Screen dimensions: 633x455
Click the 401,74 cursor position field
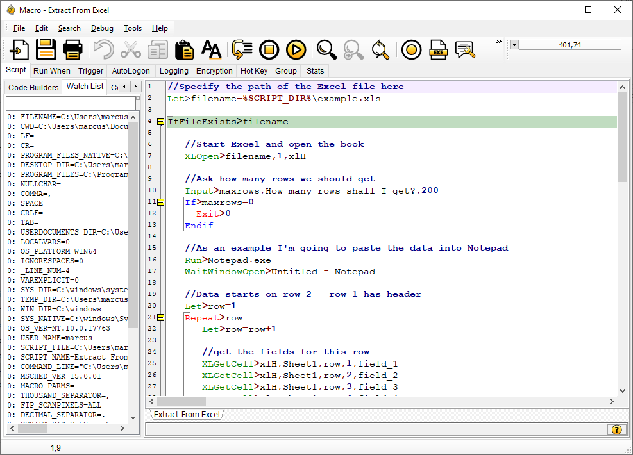point(570,45)
